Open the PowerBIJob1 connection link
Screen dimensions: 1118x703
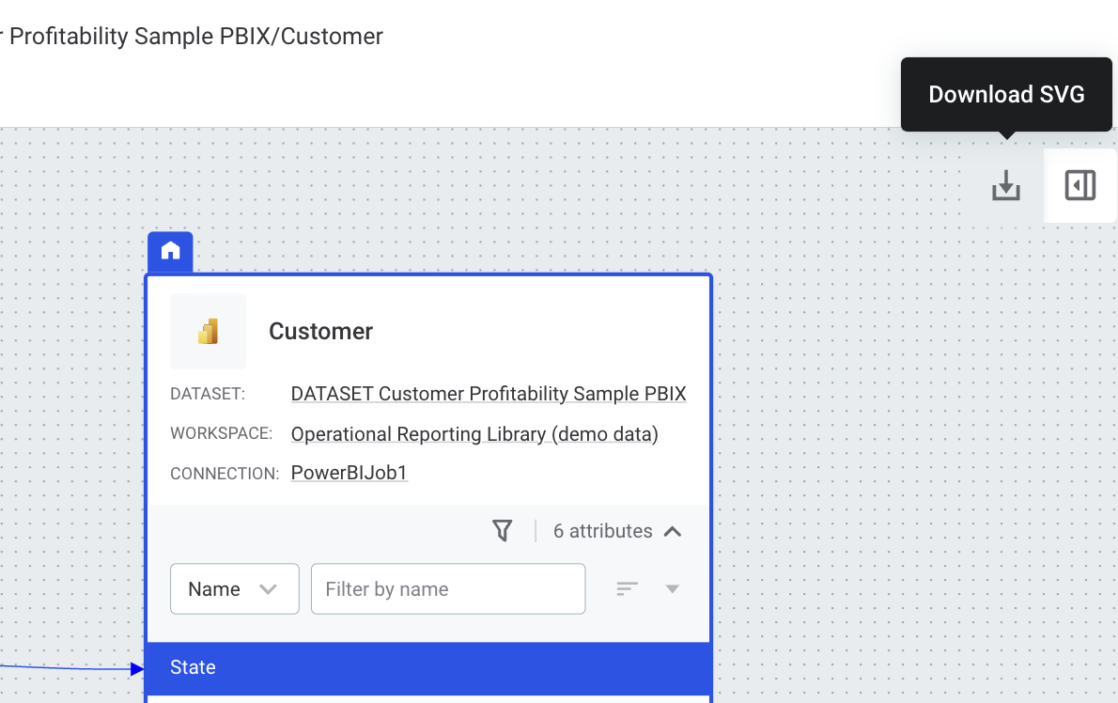pos(349,473)
